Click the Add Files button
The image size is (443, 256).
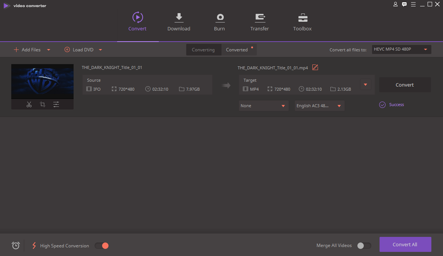point(27,49)
